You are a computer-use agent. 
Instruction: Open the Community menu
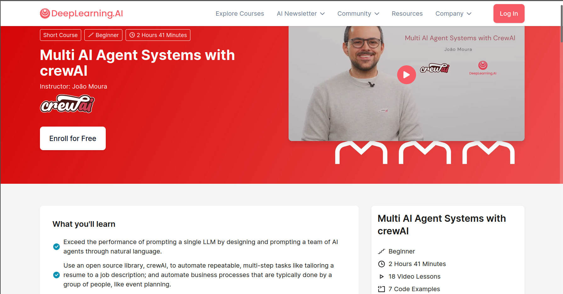pos(358,14)
